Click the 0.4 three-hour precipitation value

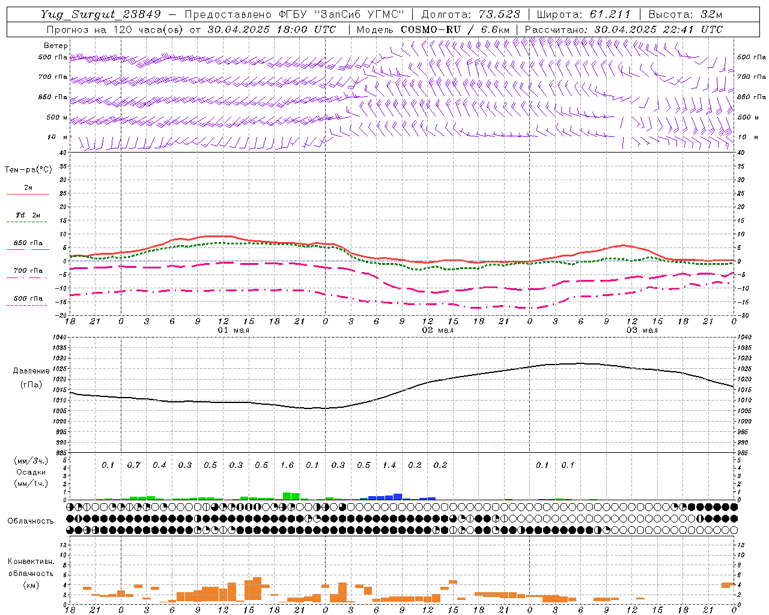(159, 465)
